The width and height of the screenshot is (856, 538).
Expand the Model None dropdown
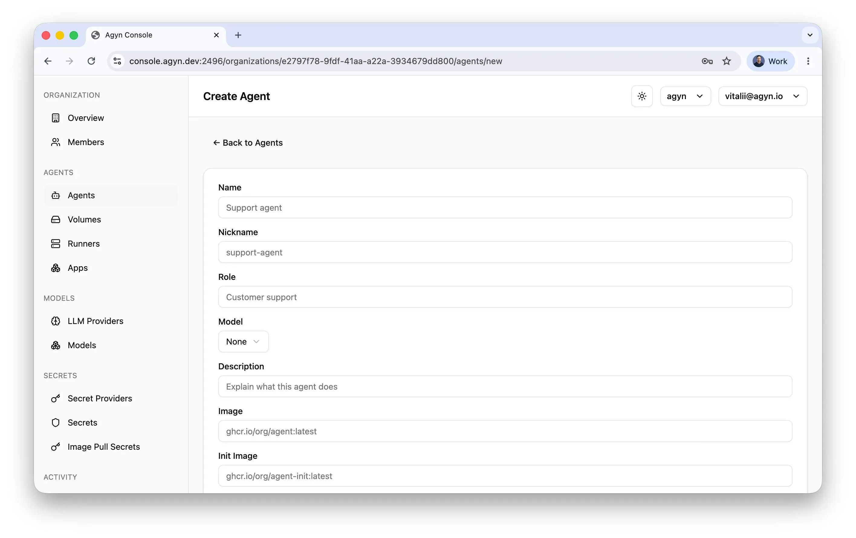(243, 342)
